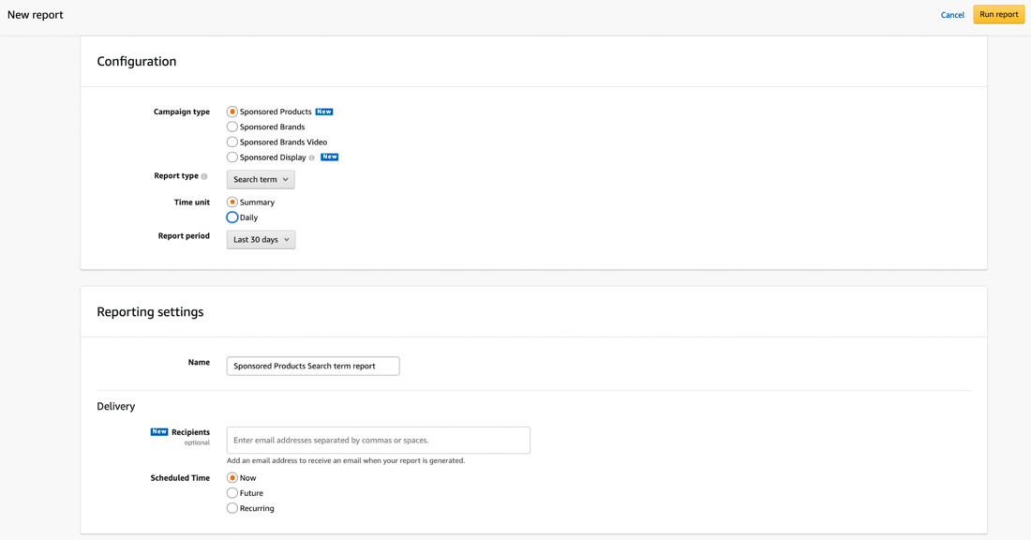Set time unit to Summary
1031x540 pixels.
(232, 202)
